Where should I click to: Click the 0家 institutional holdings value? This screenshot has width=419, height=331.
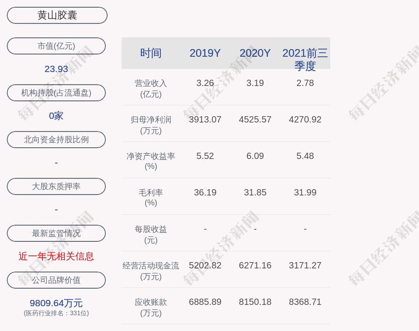tap(56, 116)
